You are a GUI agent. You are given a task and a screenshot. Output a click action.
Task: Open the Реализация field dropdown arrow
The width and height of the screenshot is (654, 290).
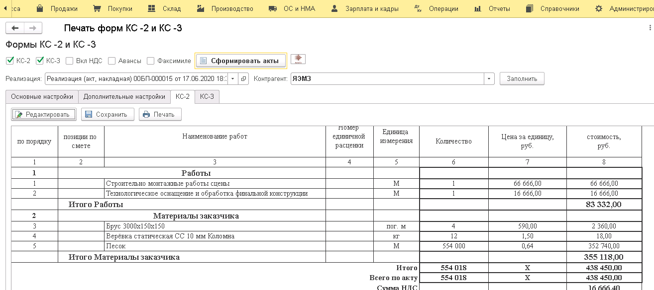click(x=233, y=78)
